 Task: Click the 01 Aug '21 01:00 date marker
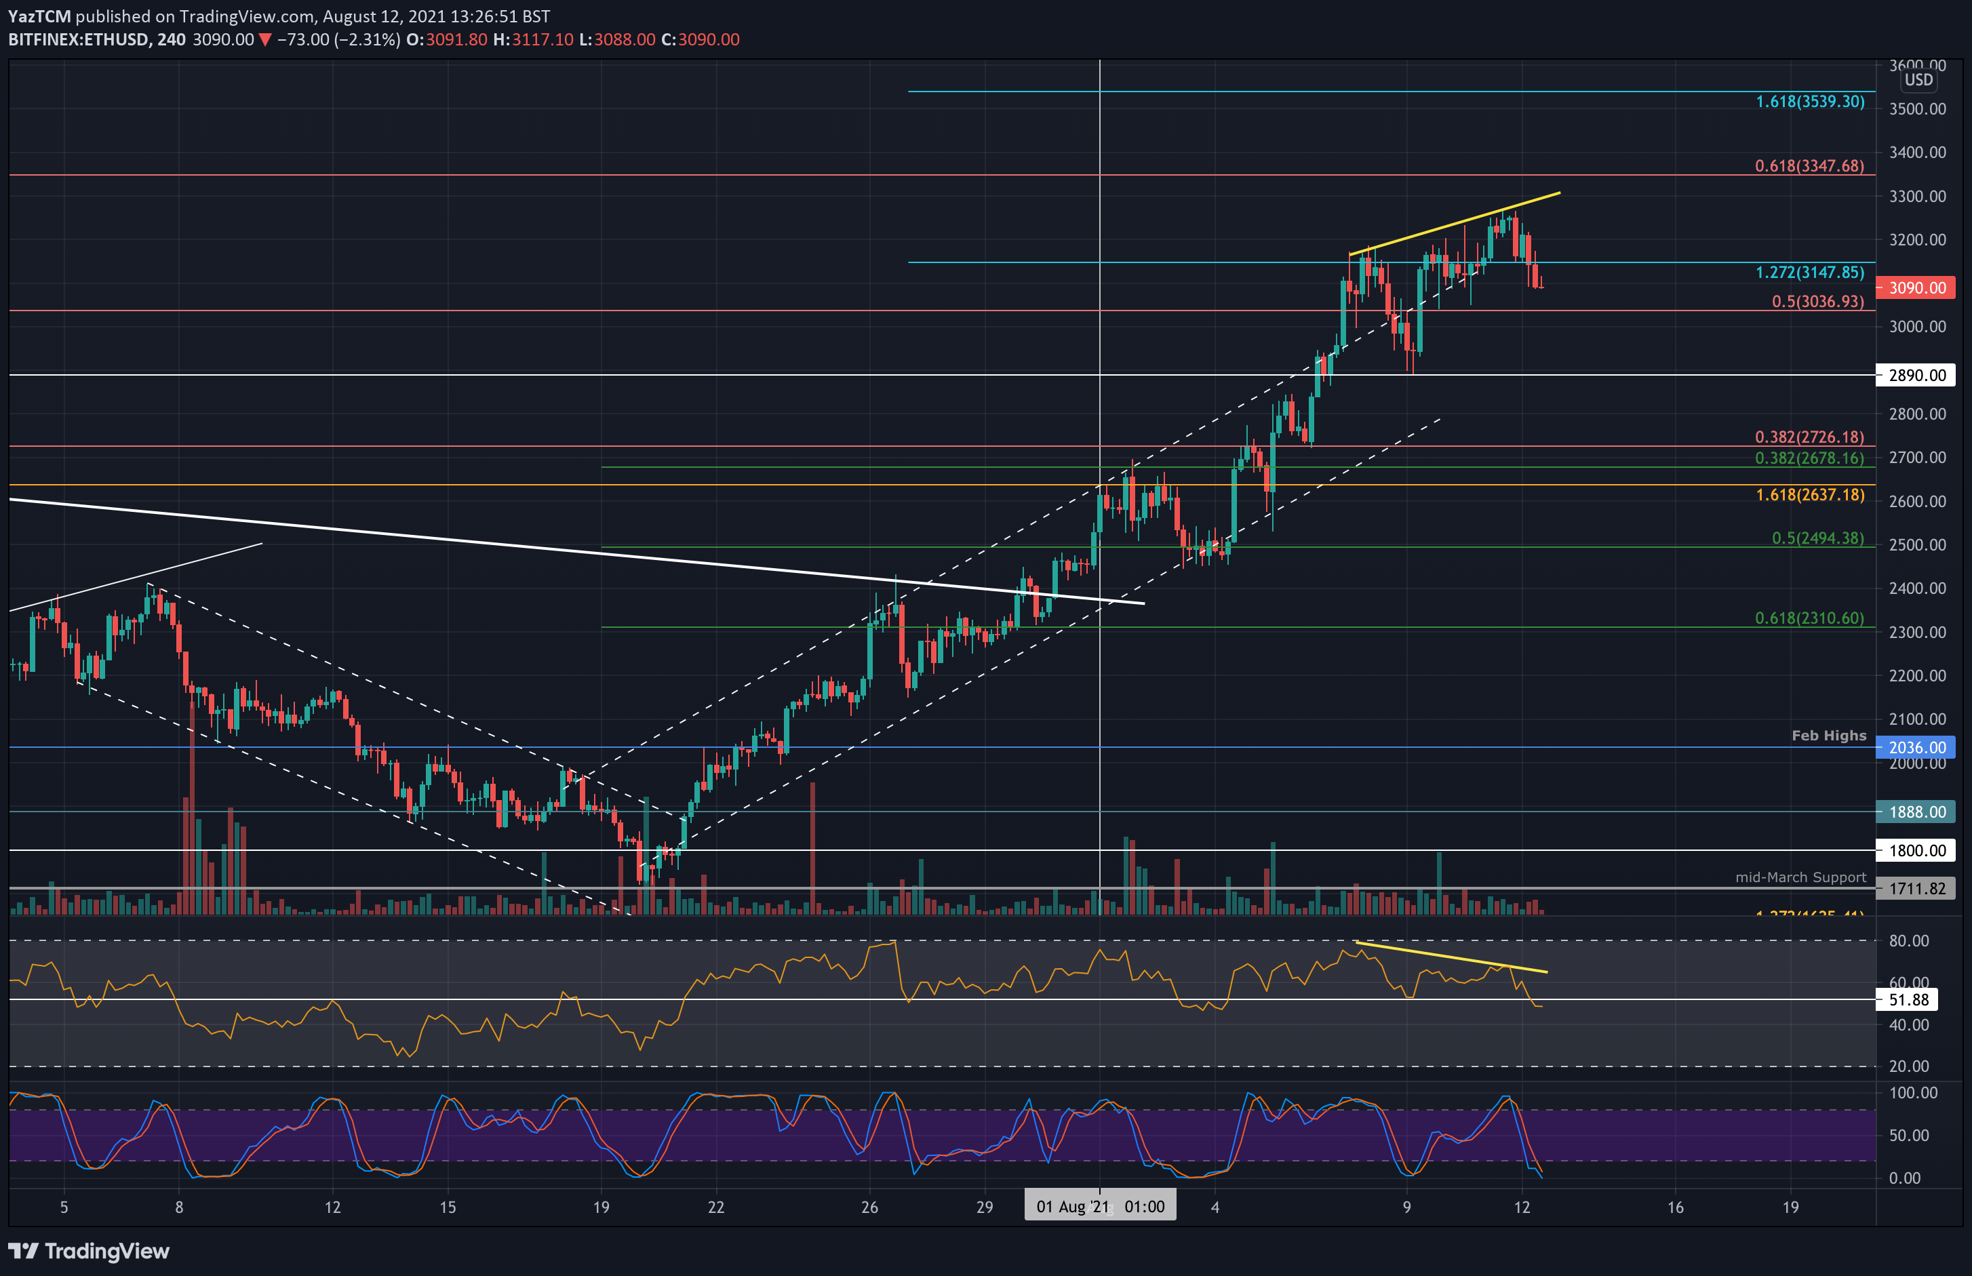[1099, 1205]
